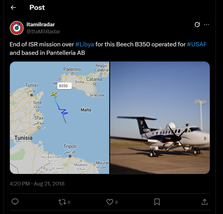Open the flight map image
Viewport: 223px width, 214px height.
click(59, 118)
